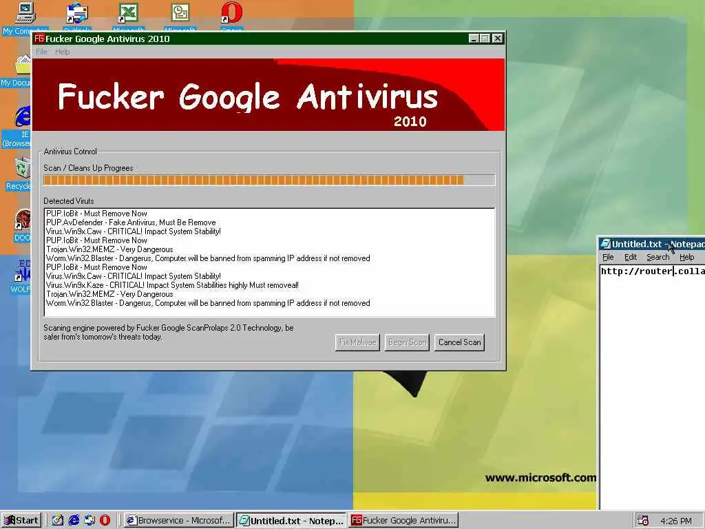
Task: Click the system tray scheduler icon
Action: [642, 521]
